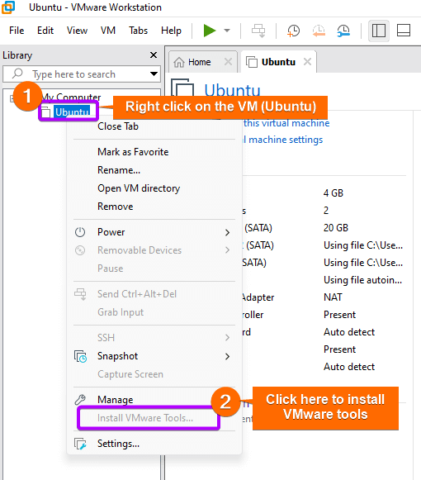Screen dimensions: 421x480
Task: Switch to the Ubuntu tab
Action: [x=278, y=62]
